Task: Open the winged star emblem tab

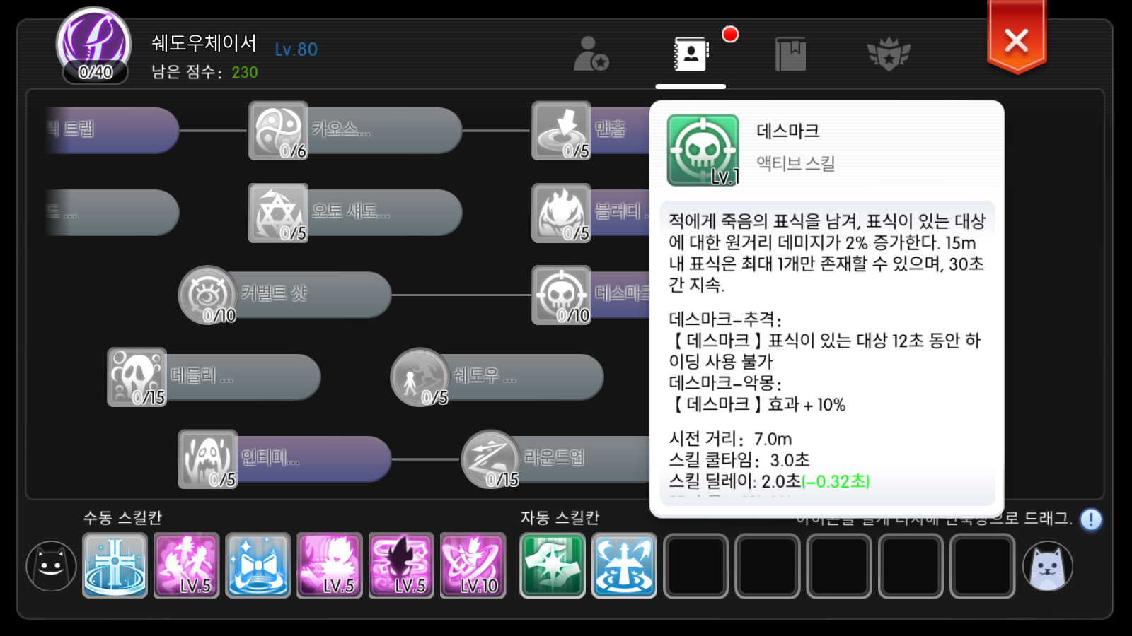Action: (889, 54)
